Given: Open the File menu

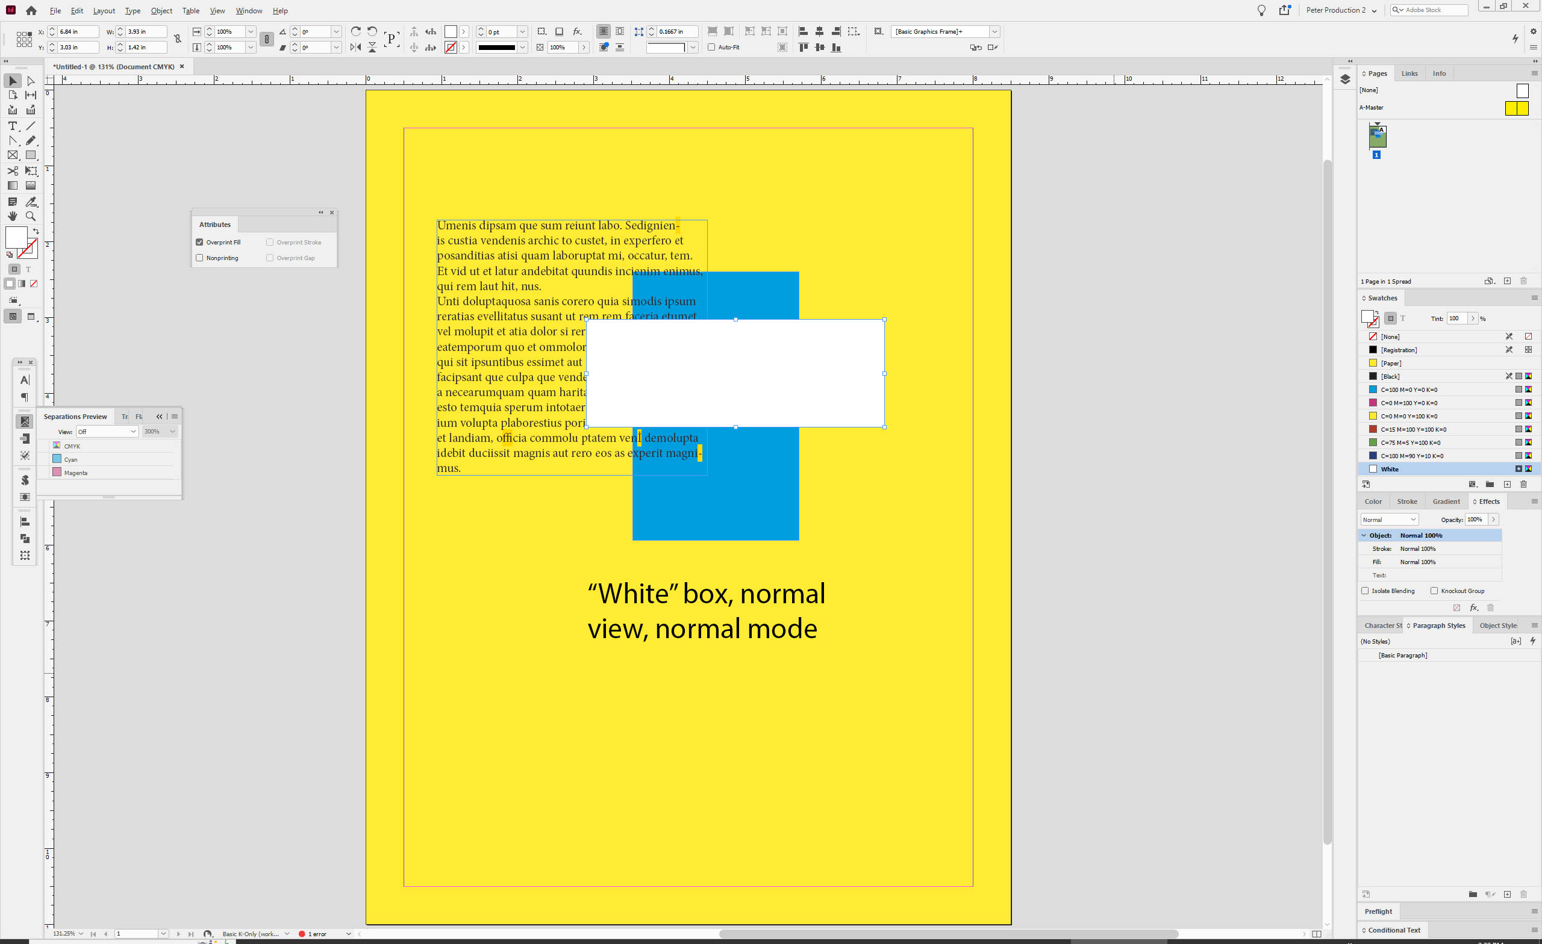Looking at the screenshot, I should click(55, 11).
